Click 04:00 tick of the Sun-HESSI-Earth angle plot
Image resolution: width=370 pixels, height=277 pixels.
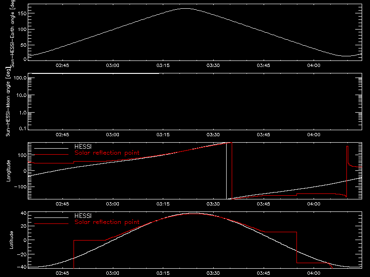coord(314,66)
